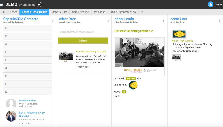Open uploaded document thumbnail in edocr User panel

coord(176,58)
